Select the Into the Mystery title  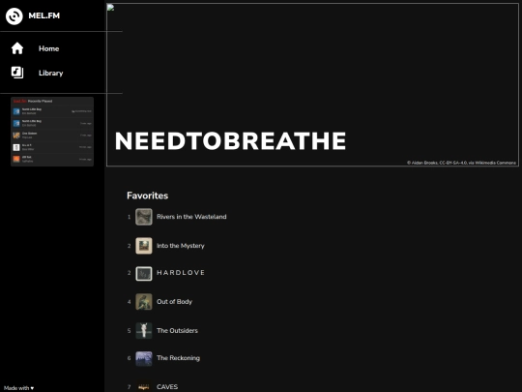pyautogui.click(x=181, y=246)
